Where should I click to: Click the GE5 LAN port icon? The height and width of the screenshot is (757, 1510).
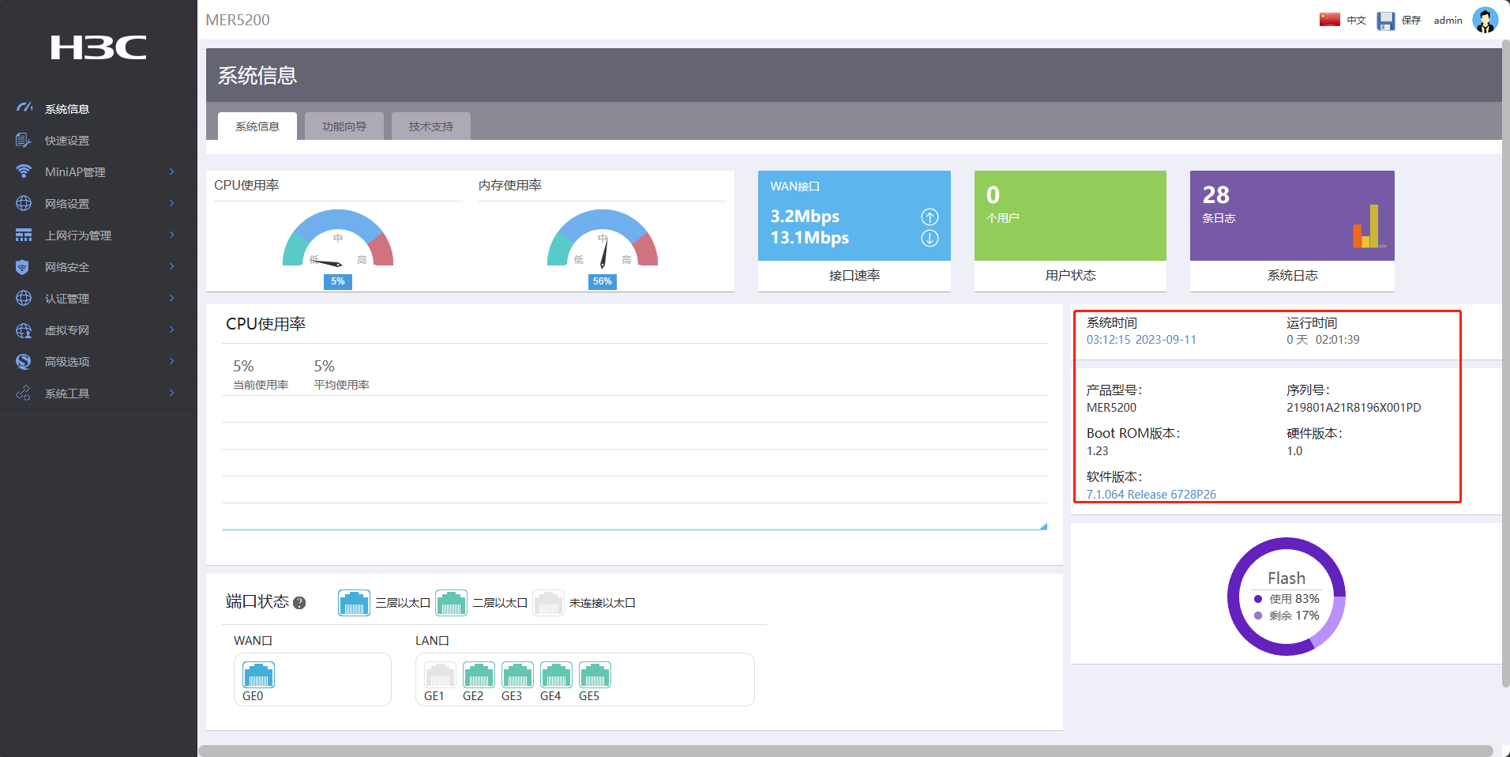tap(595, 676)
